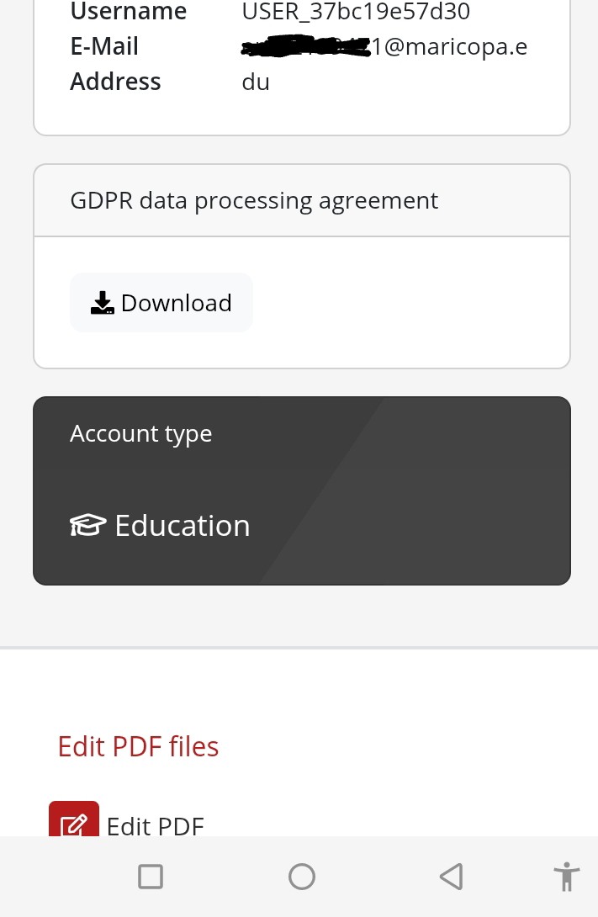
Task: Click the "du" email line ending
Action: [x=256, y=82]
